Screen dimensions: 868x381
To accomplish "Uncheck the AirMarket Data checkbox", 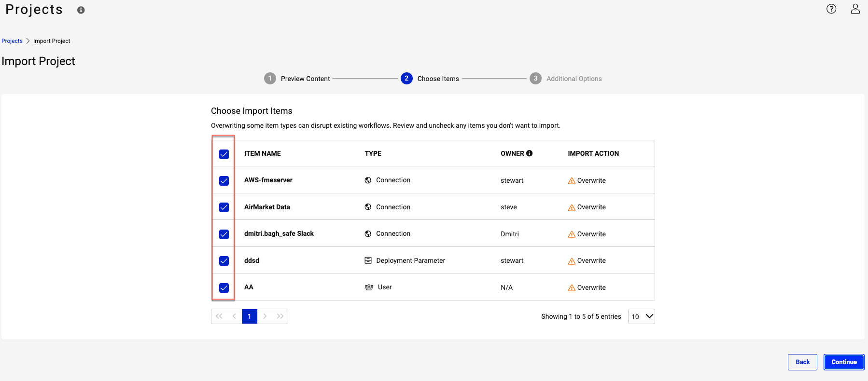I will (224, 207).
